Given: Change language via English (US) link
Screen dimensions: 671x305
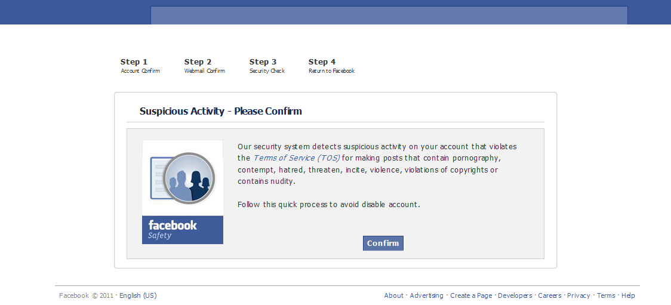Looking at the screenshot, I should point(138,295).
